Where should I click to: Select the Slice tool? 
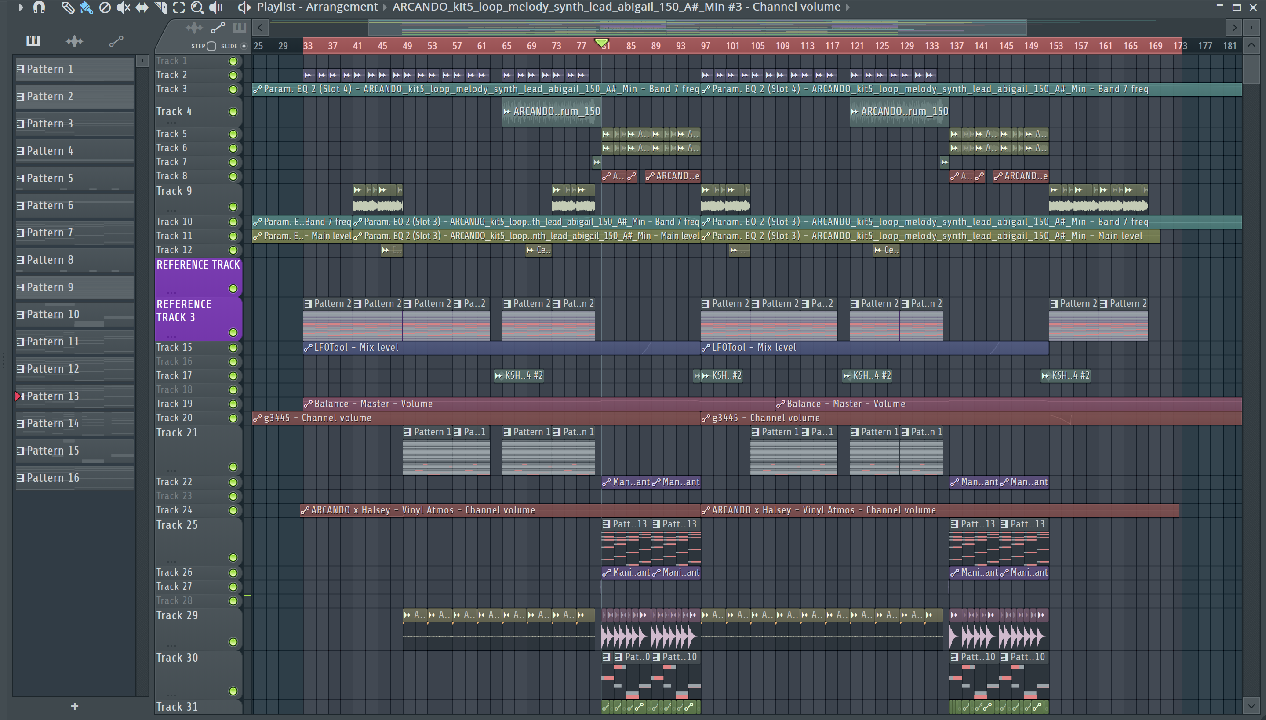161,7
